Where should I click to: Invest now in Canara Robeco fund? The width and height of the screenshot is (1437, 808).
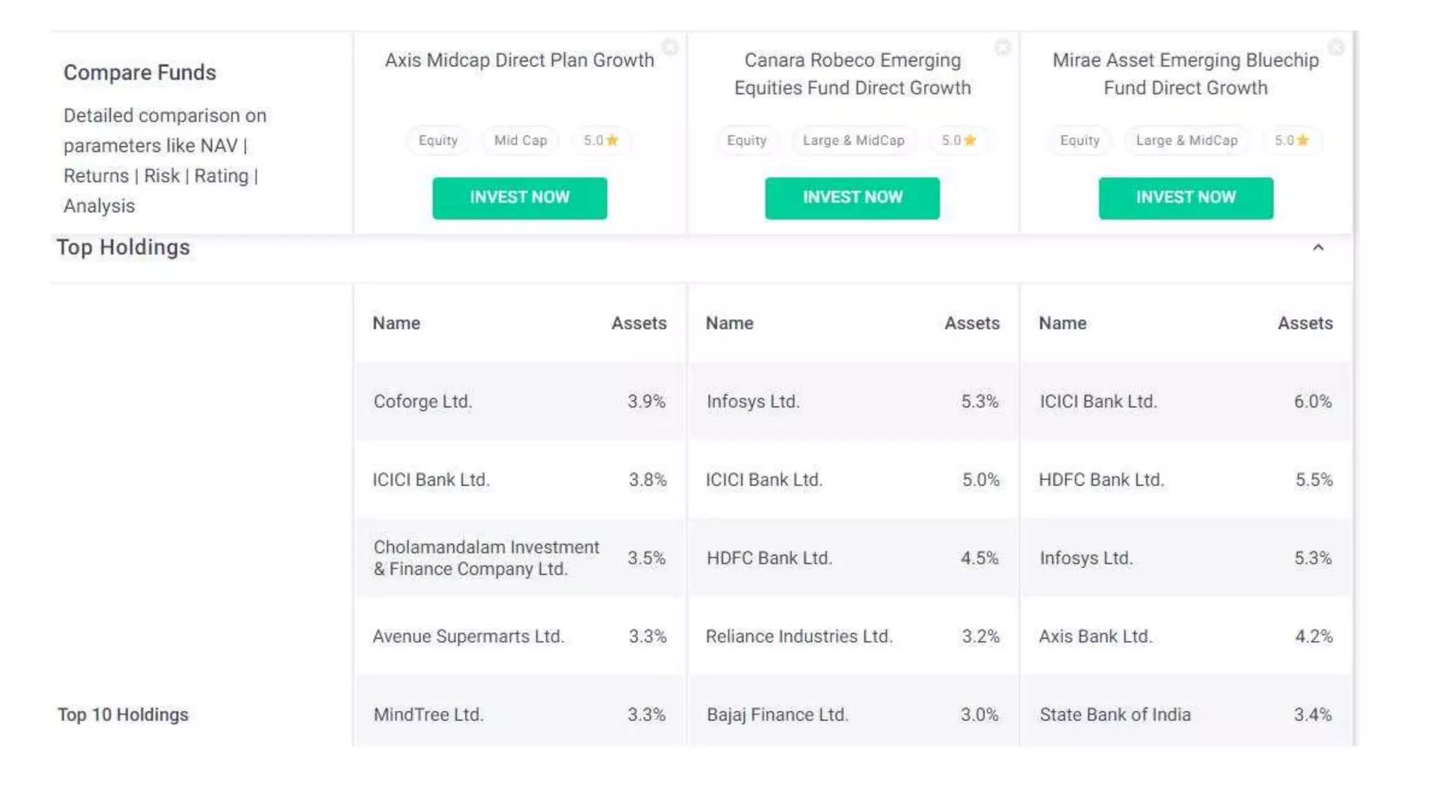(852, 198)
